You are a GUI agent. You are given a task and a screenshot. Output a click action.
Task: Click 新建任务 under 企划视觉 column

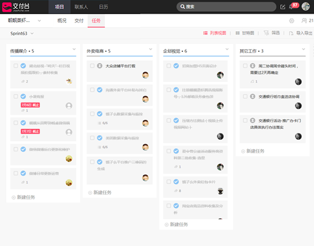176,225
